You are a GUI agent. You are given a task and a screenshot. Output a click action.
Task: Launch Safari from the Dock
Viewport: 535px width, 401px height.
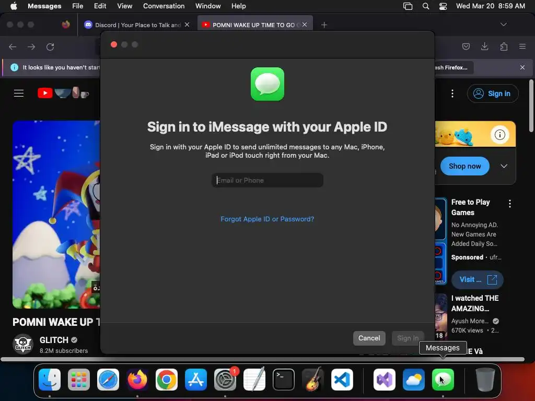click(108, 380)
